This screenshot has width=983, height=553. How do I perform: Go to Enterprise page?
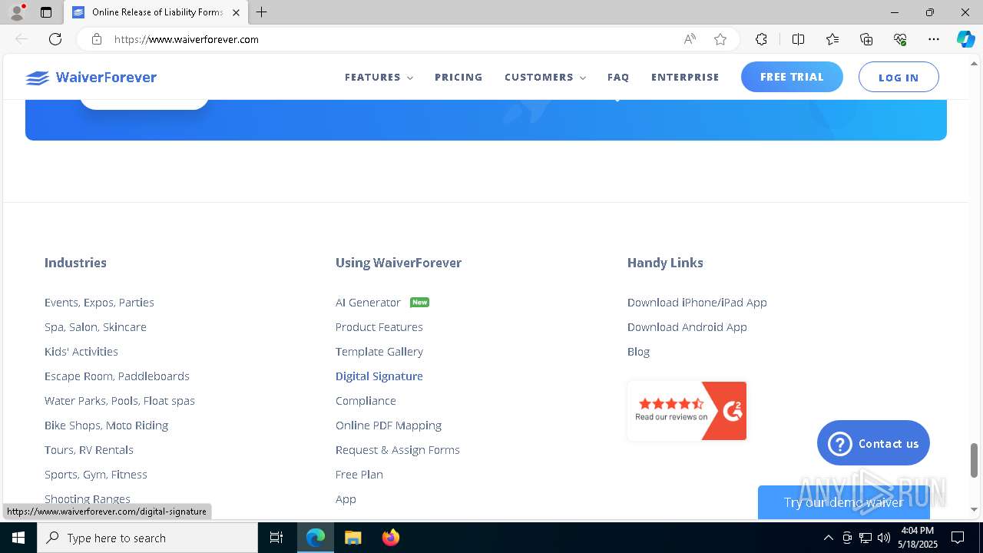pos(685,78)
